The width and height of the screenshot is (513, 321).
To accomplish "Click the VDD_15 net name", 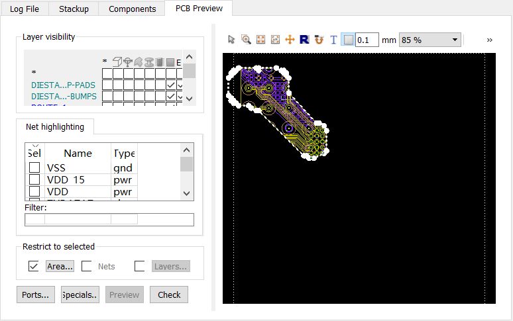I will tap(66, 179).
